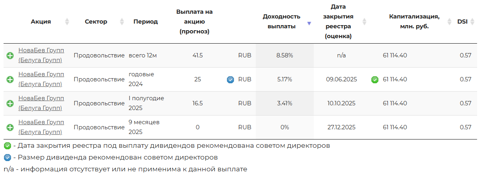483x178 pixels.
Task: Sort by Капитализация column arrows
Action: point(449,22)
